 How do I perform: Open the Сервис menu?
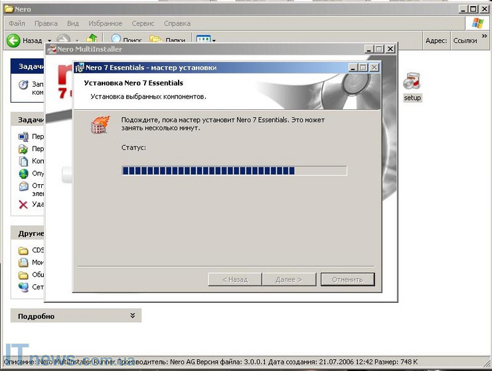click(143, 23)
